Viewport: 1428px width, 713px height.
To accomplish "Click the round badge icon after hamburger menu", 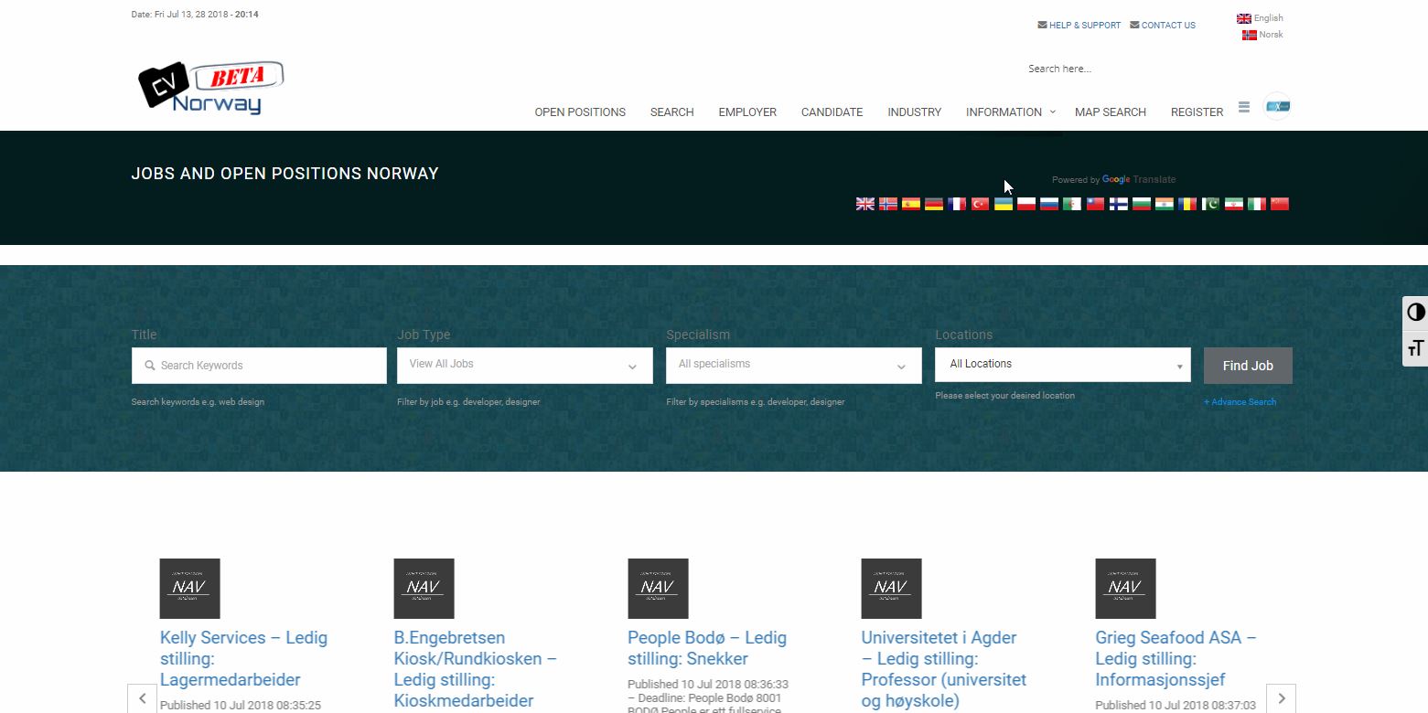I will point(1277,106).
